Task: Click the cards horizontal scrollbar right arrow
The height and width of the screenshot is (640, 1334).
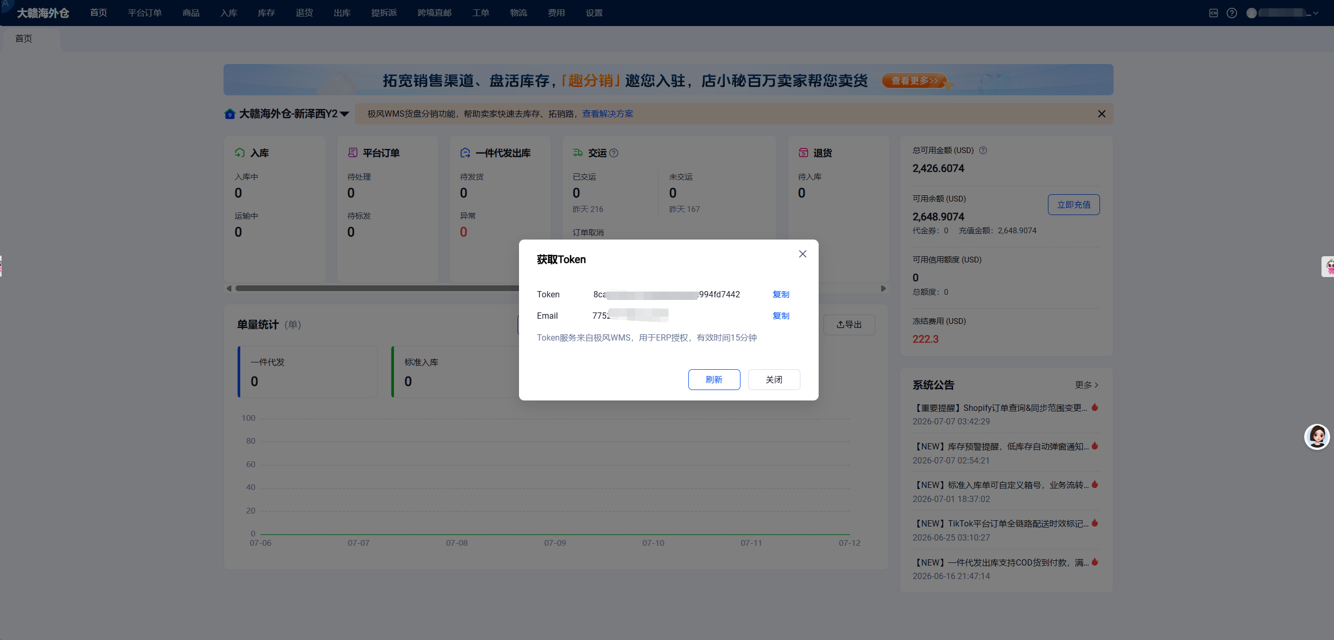Action: click(x=883, y=288)
